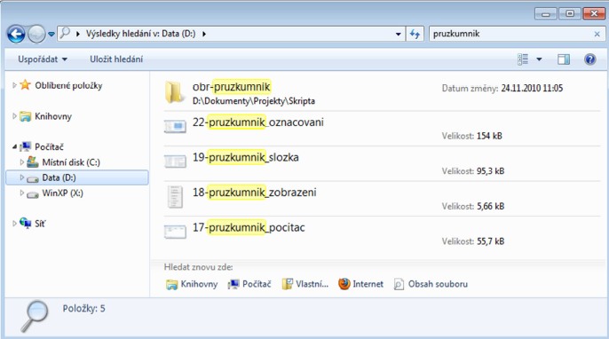Image resolution: width=609 pixels, height=339 pixels.
Task: Search again in Knihovny
Action: coord(192,284)
